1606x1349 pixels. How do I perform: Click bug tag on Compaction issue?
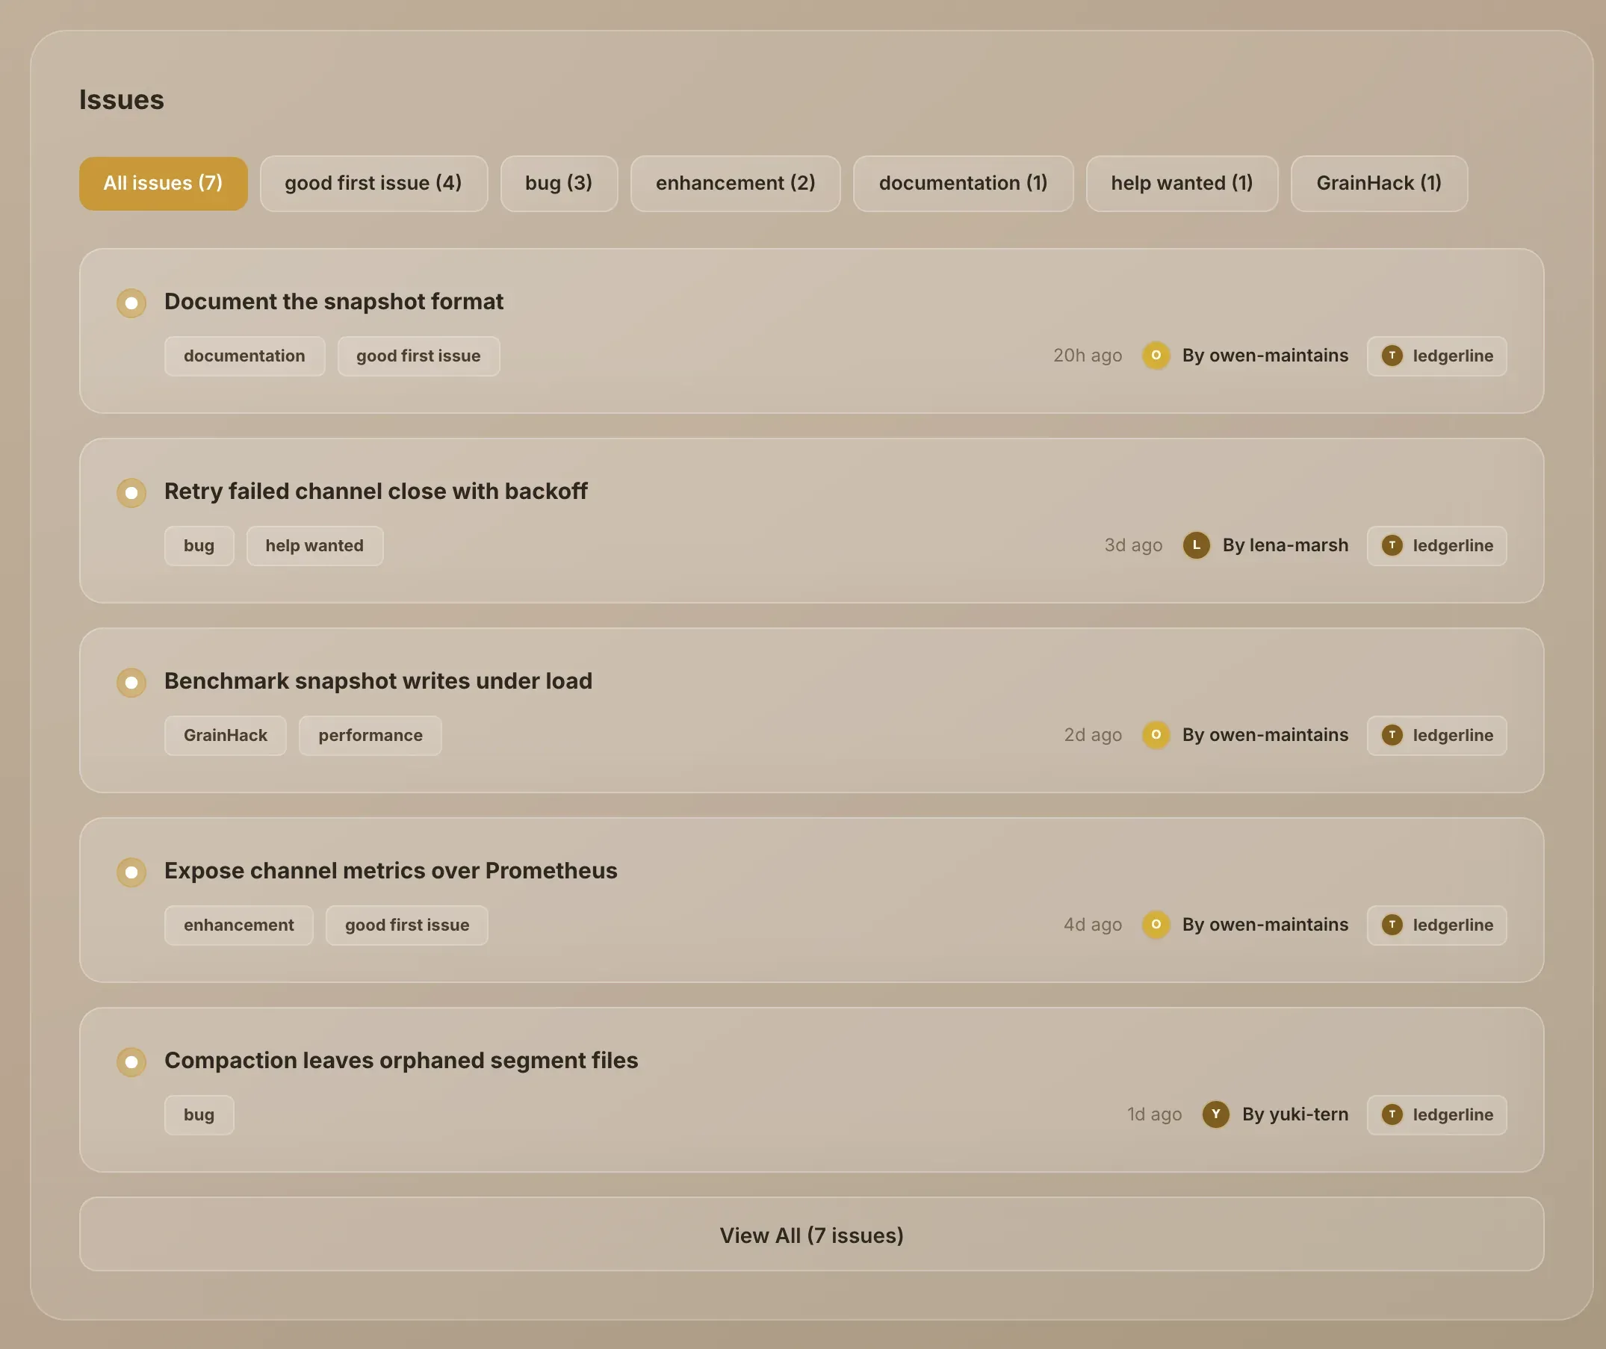tap(199, 1114)
